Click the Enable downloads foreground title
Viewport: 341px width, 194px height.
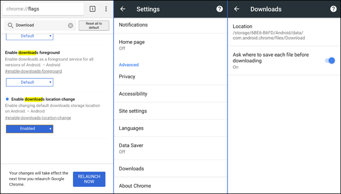(33, 53)
